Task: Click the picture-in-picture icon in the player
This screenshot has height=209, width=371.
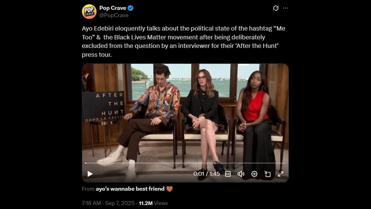Action: (267, 174)
